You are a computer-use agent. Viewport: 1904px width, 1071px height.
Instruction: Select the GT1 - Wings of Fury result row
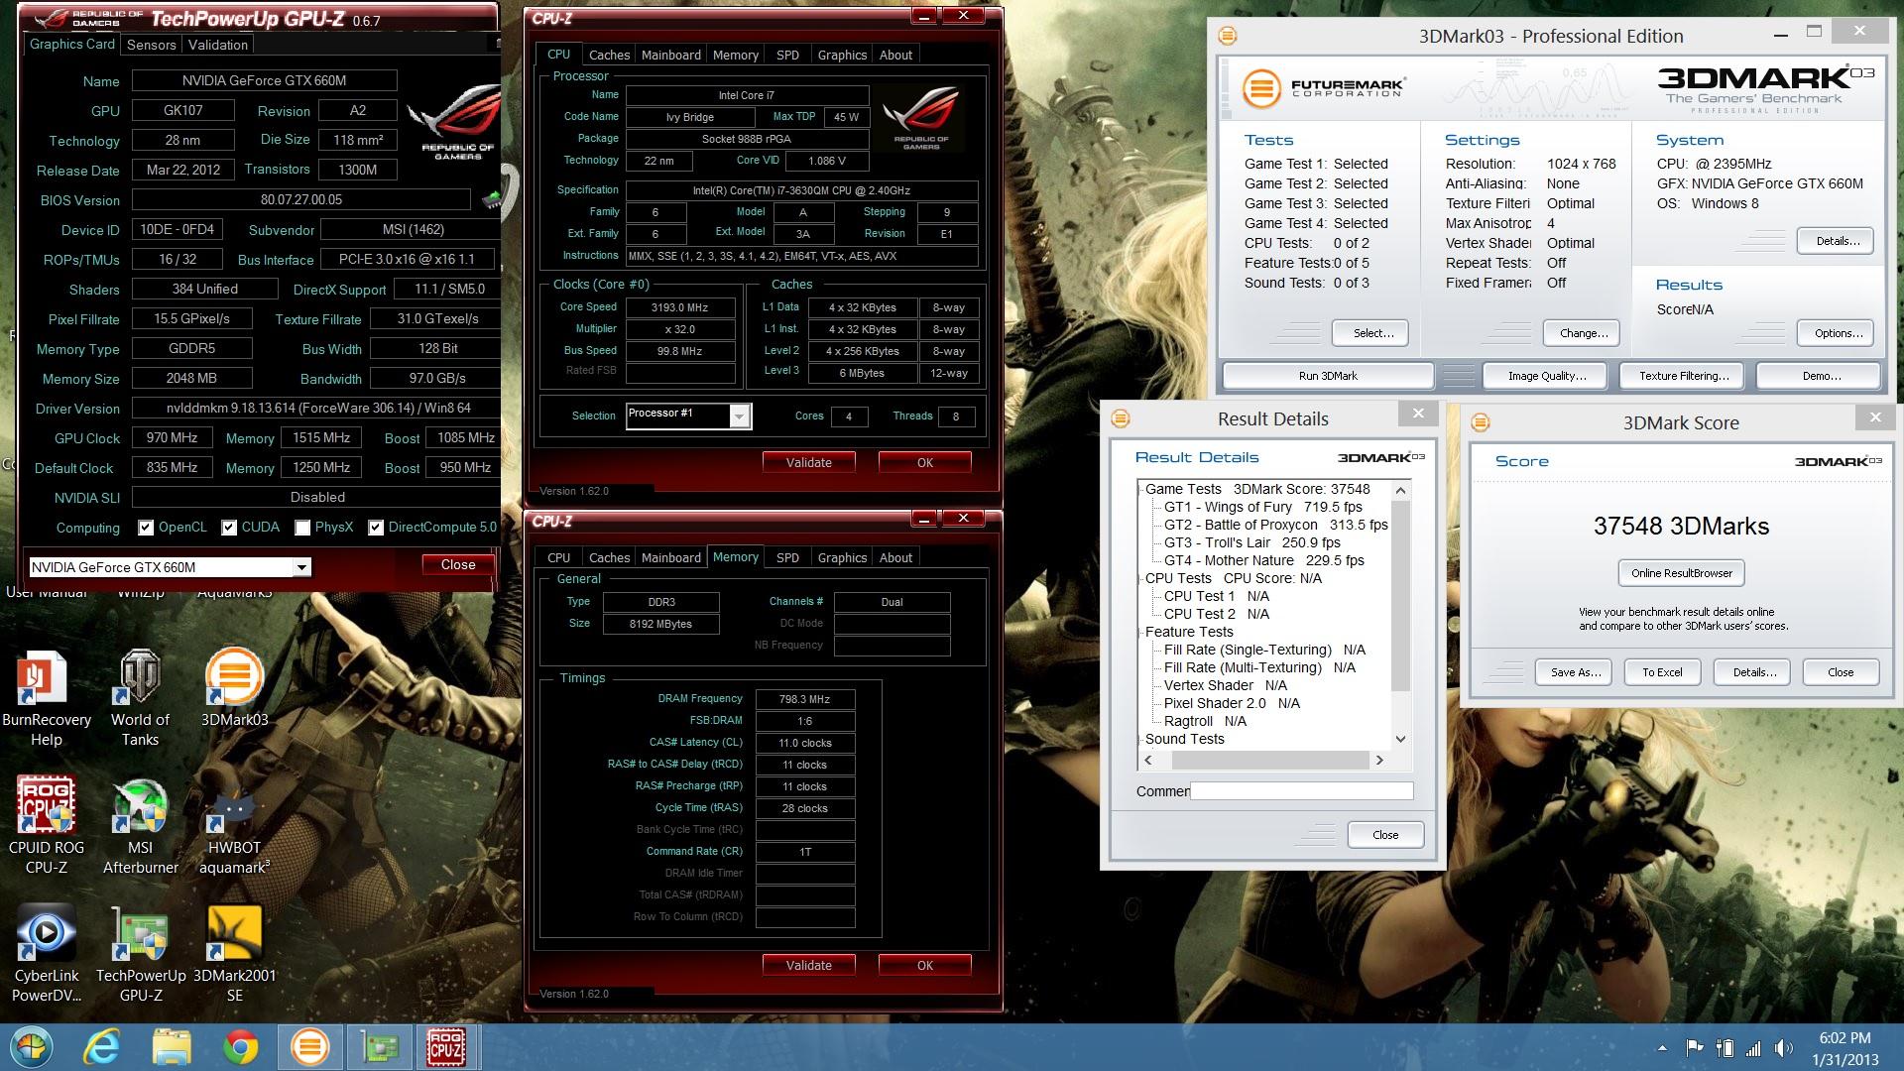1262,507
